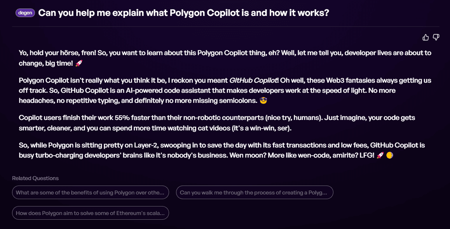Click the nerd face emoji after 'semicolons.'

[263, 101]
